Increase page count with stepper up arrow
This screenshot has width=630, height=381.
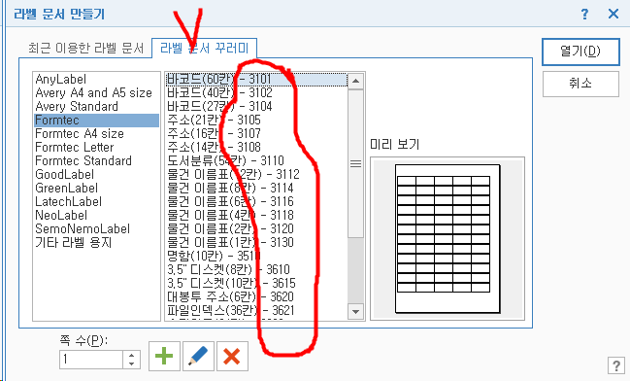[x=131, y=355]
